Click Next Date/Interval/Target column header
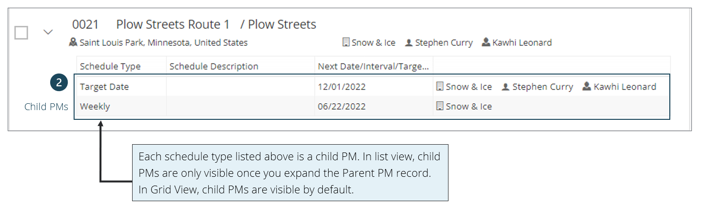The width and height of the screenshot is (701, 208). coord(373,66)
